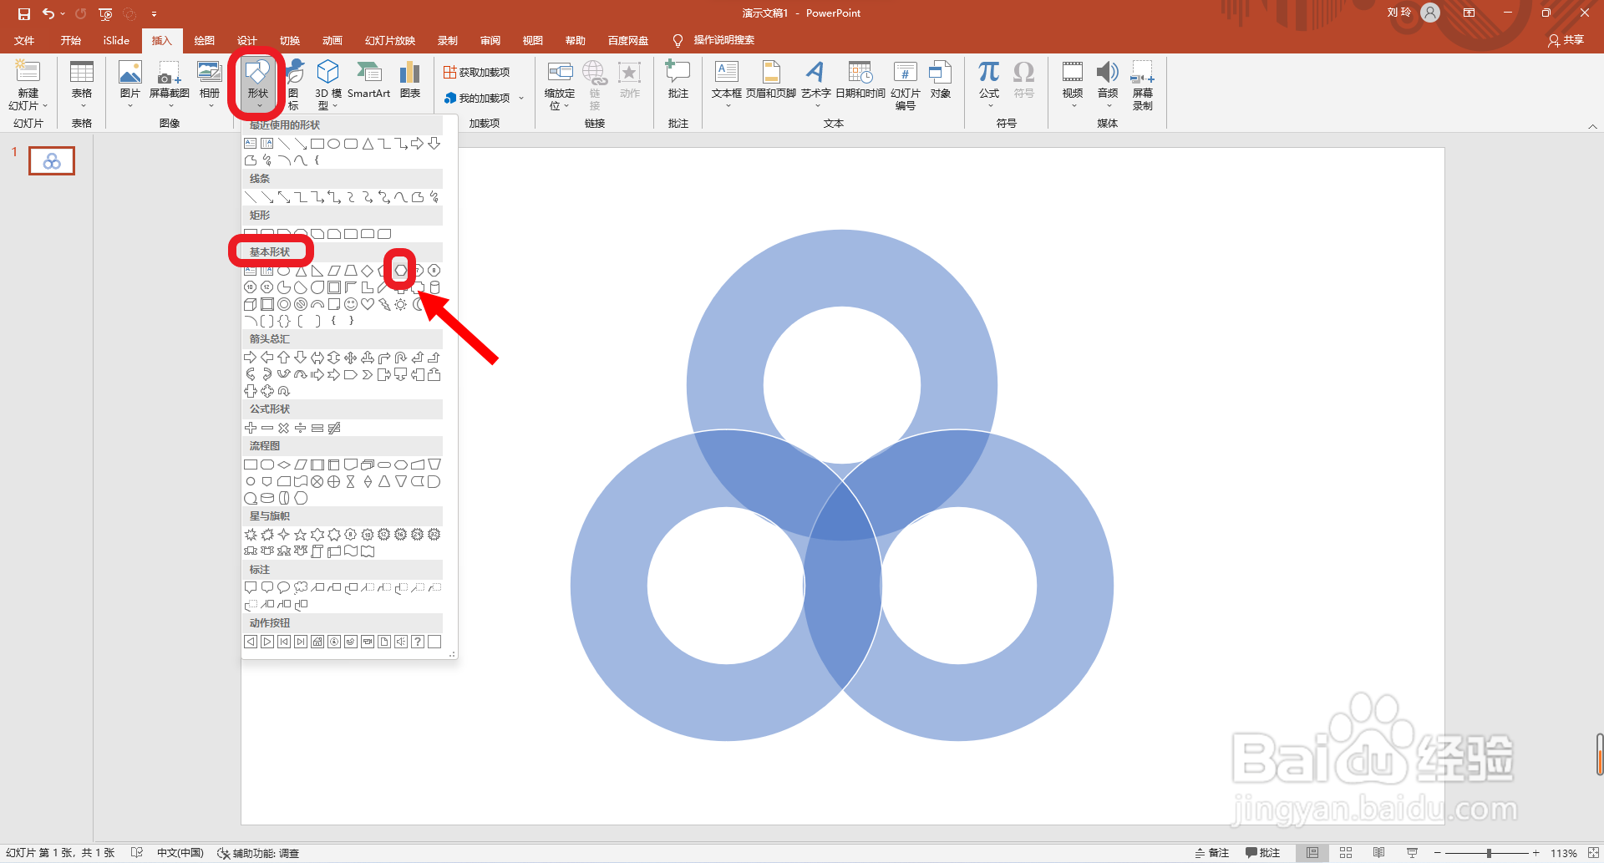The height and width of the screenshot is (863, 1604).
Task: Click the zoom in plus button
Action: (x=1535, y=853)
